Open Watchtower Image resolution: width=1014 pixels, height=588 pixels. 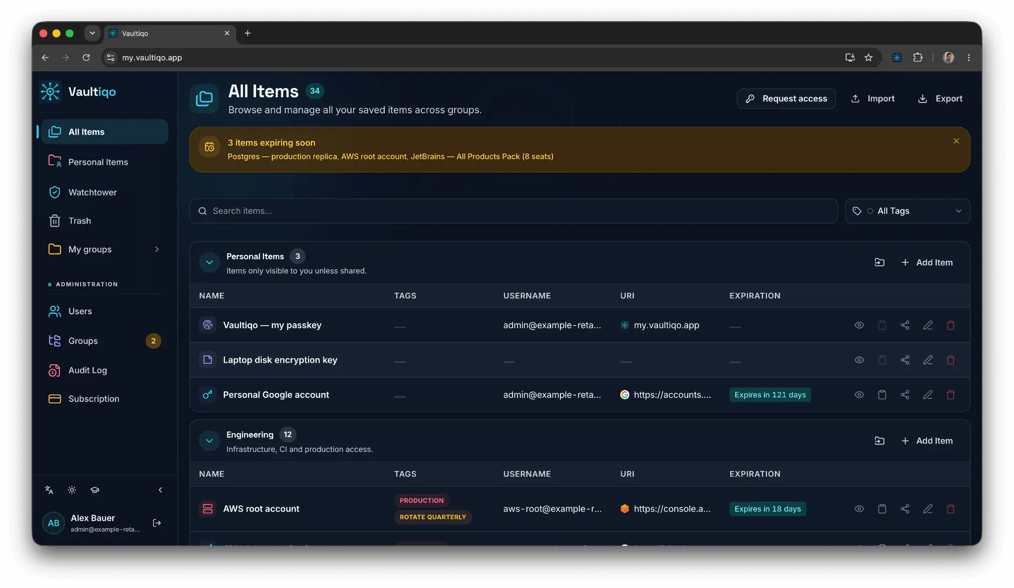point(104,192)
